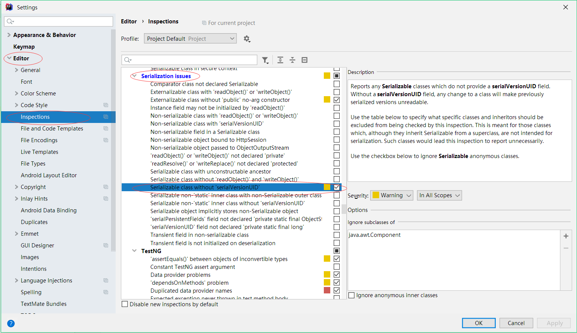
Task: Click the project-level icon beside GUI Designer
Action: click(106, 246)
